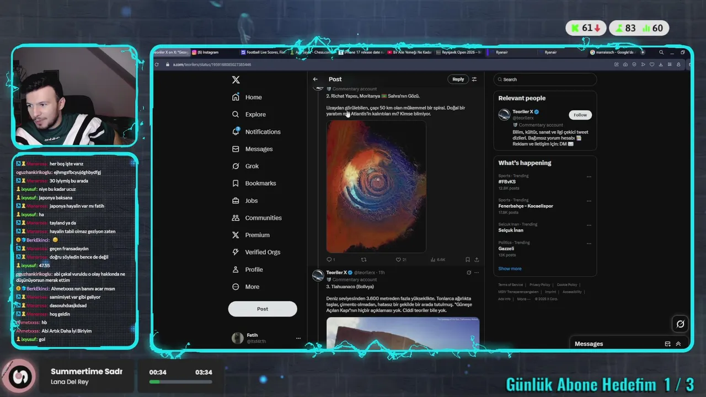
Task: Expand the More menu in the sidebar
Action: pos(245,287)
